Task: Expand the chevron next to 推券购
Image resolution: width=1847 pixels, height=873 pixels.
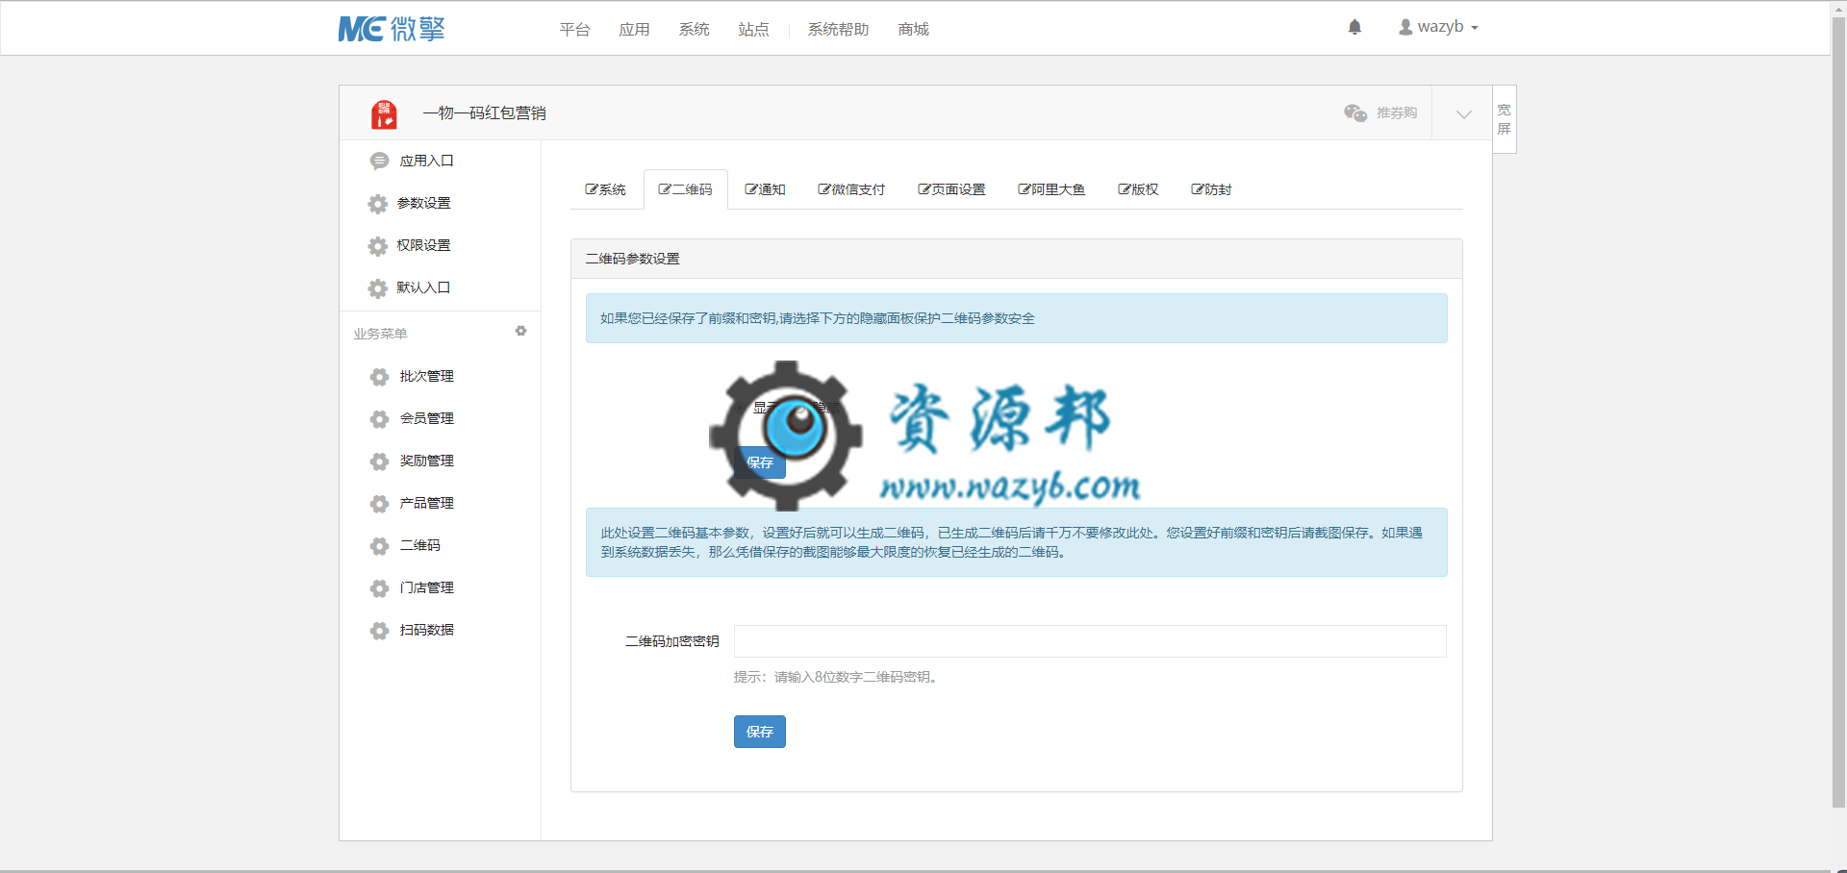Action: 1463,113
